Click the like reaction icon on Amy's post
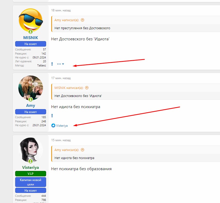 click(53, 125)
